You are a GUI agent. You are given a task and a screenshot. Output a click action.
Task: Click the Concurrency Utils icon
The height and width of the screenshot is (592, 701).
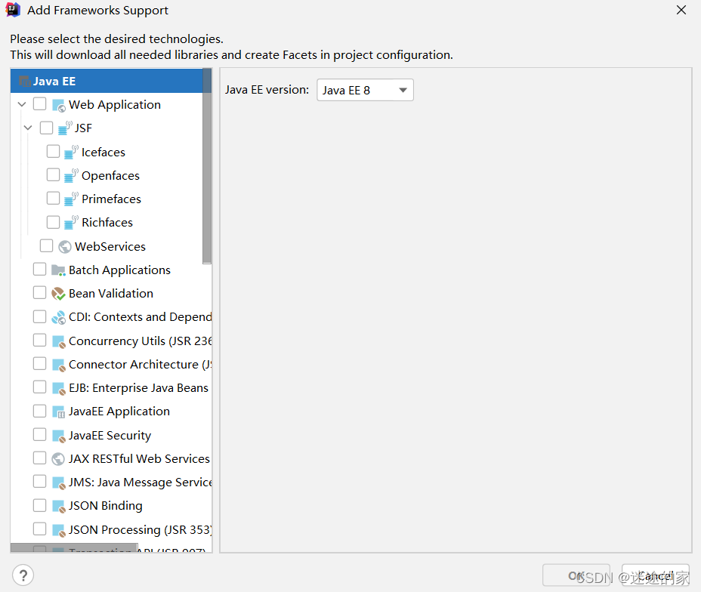click(59, 341)
